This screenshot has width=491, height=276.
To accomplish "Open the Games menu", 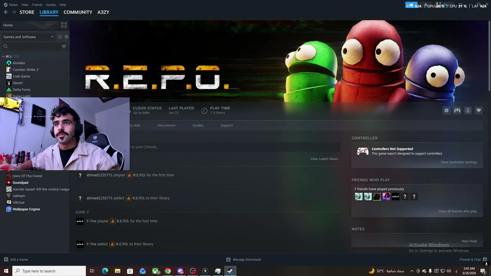I will (x=51, y=5).
